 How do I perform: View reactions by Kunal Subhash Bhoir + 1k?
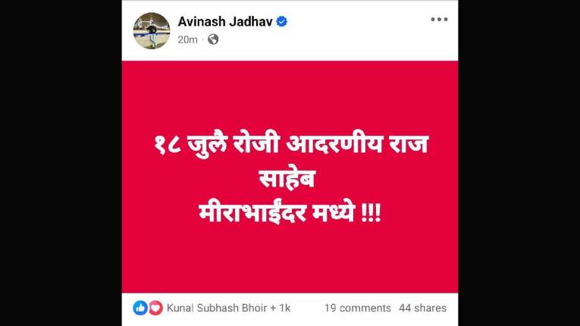coord(229,308)
